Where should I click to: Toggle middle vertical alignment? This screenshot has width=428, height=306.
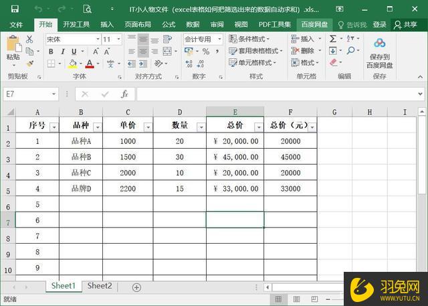tap(143, 40)
